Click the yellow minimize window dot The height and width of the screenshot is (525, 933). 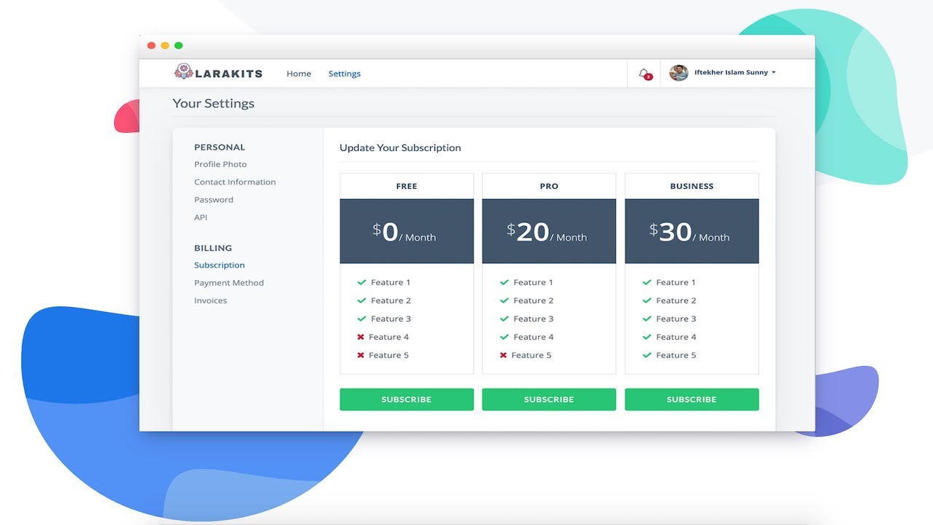point(165,46)
